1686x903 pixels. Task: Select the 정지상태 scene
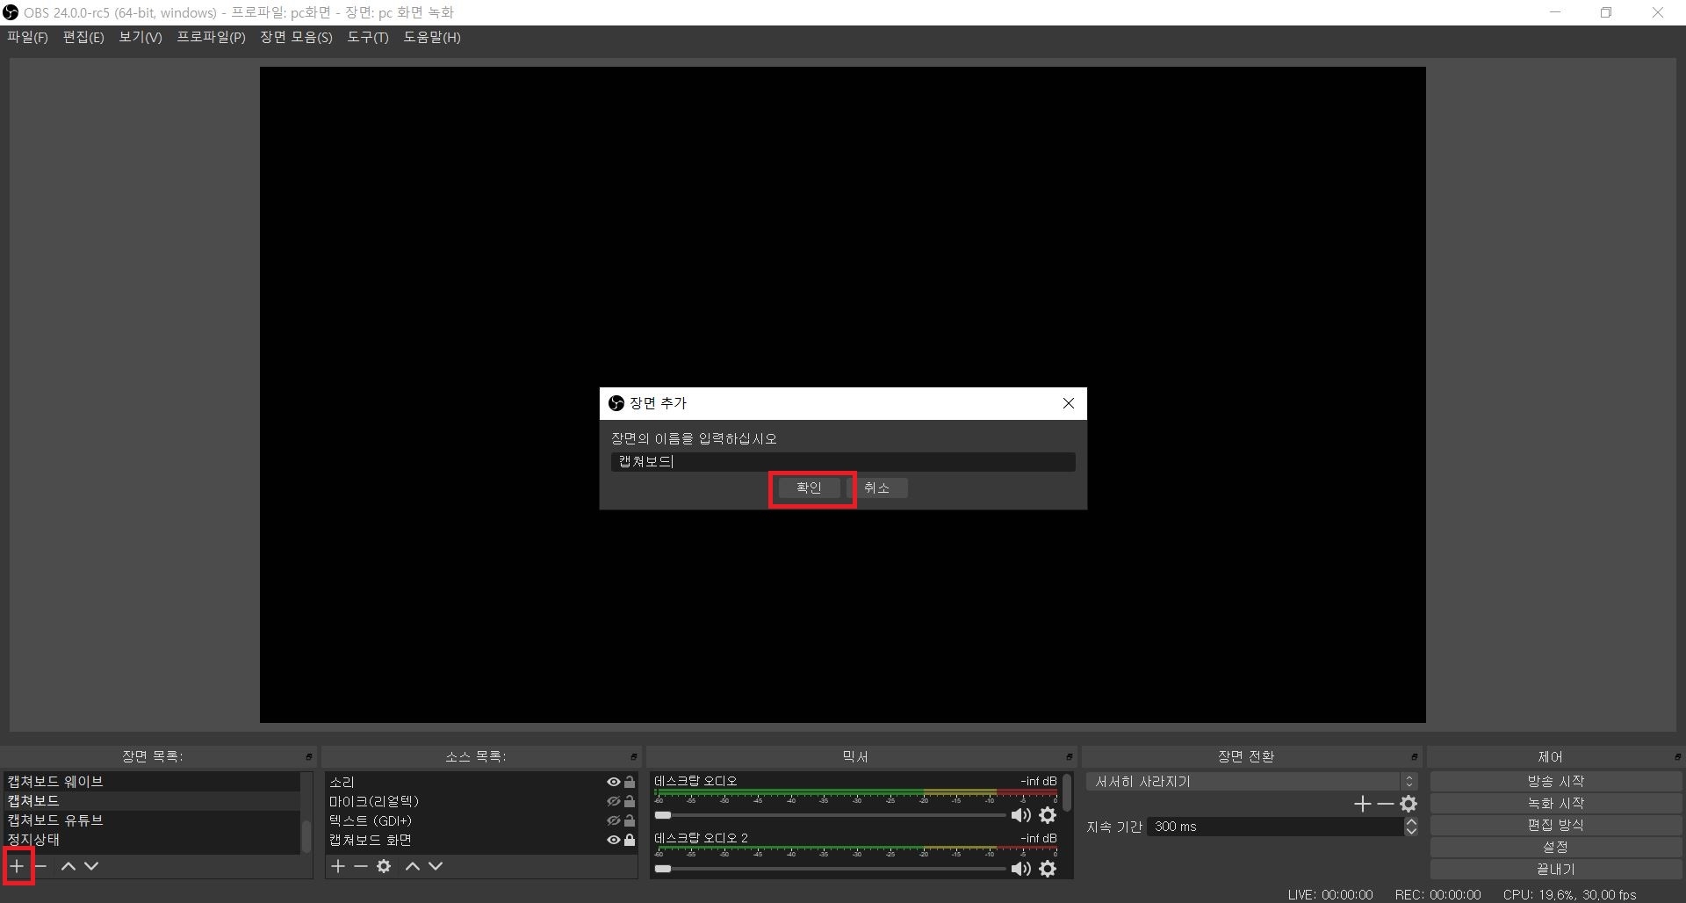pos(152,840)
